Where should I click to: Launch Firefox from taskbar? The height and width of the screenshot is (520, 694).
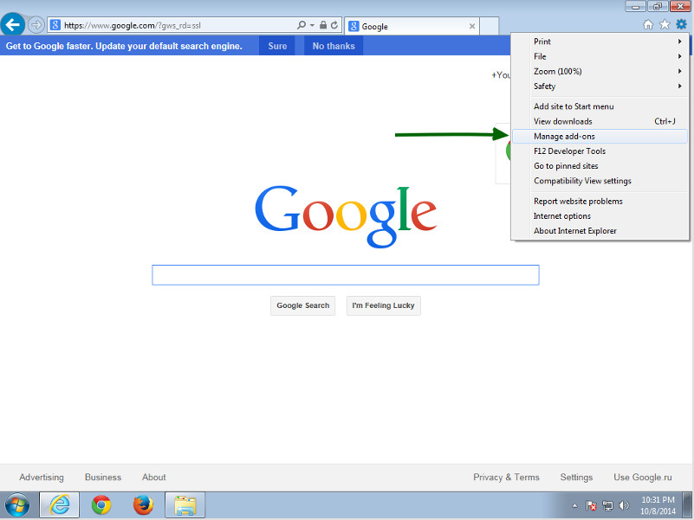(x=143, y=504)
